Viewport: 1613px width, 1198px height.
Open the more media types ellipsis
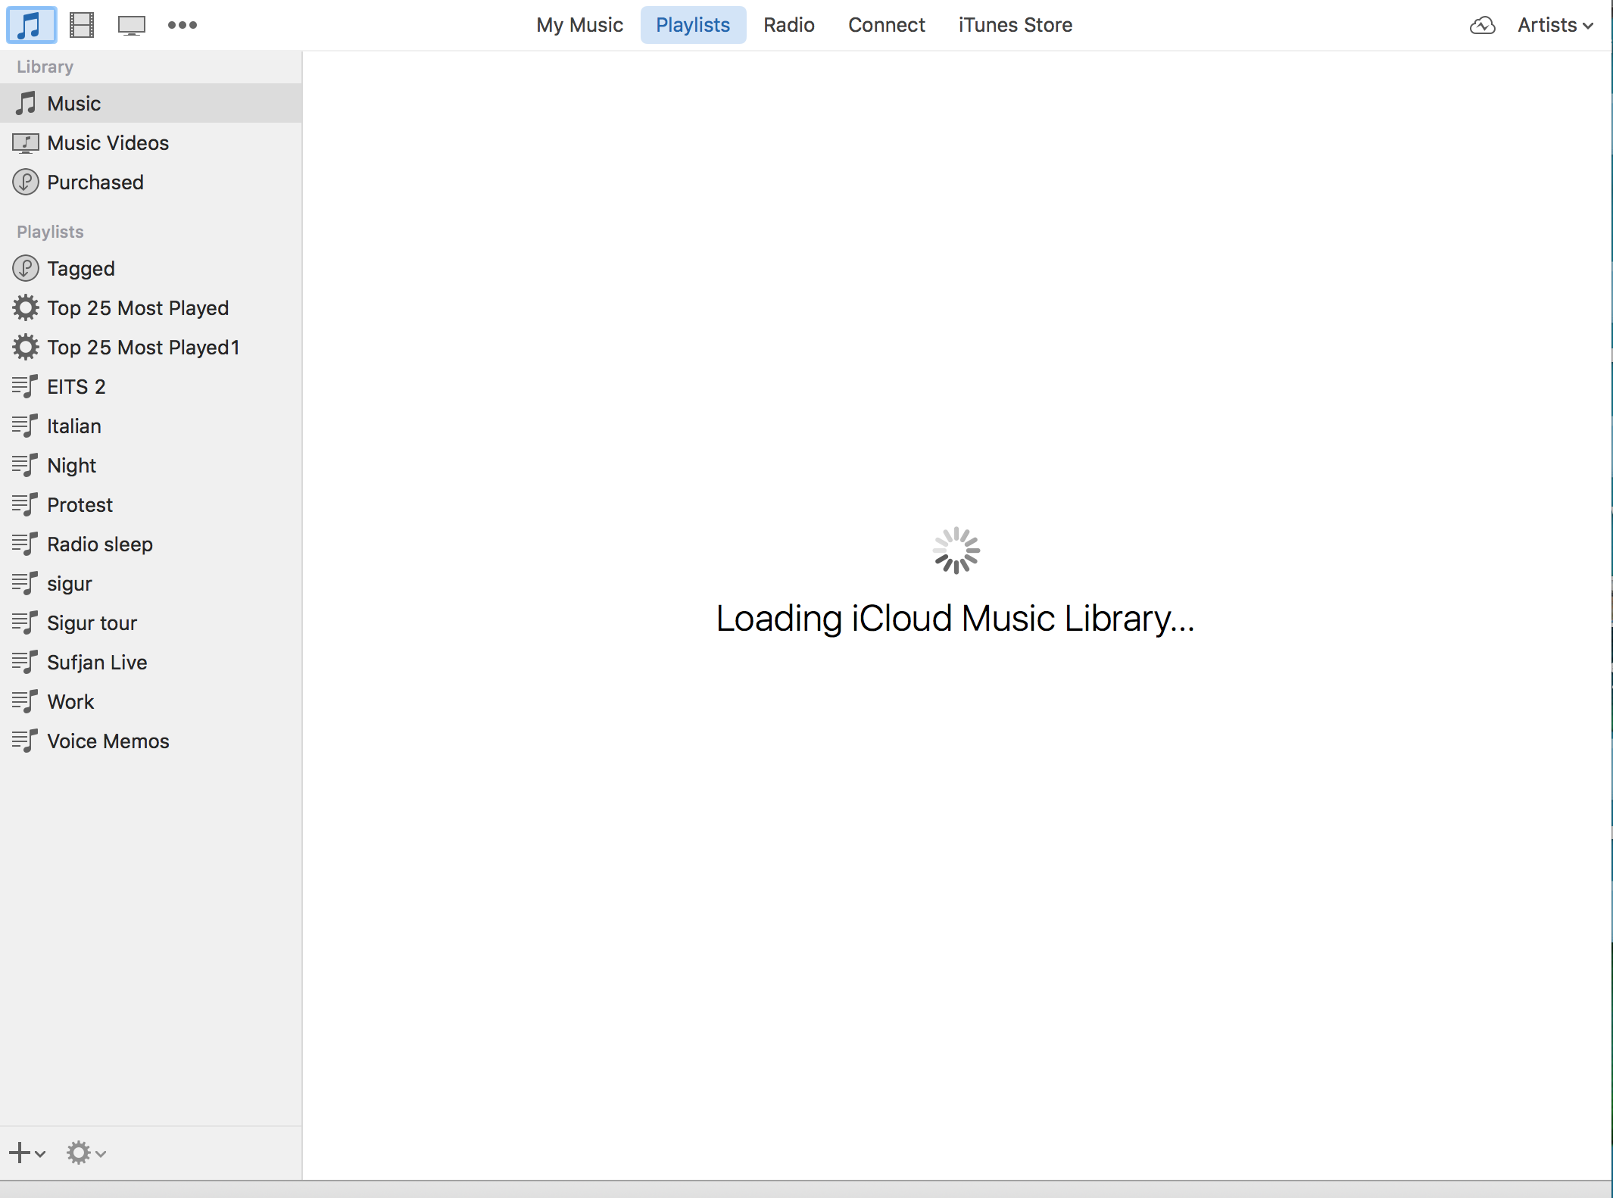(183, 25)
